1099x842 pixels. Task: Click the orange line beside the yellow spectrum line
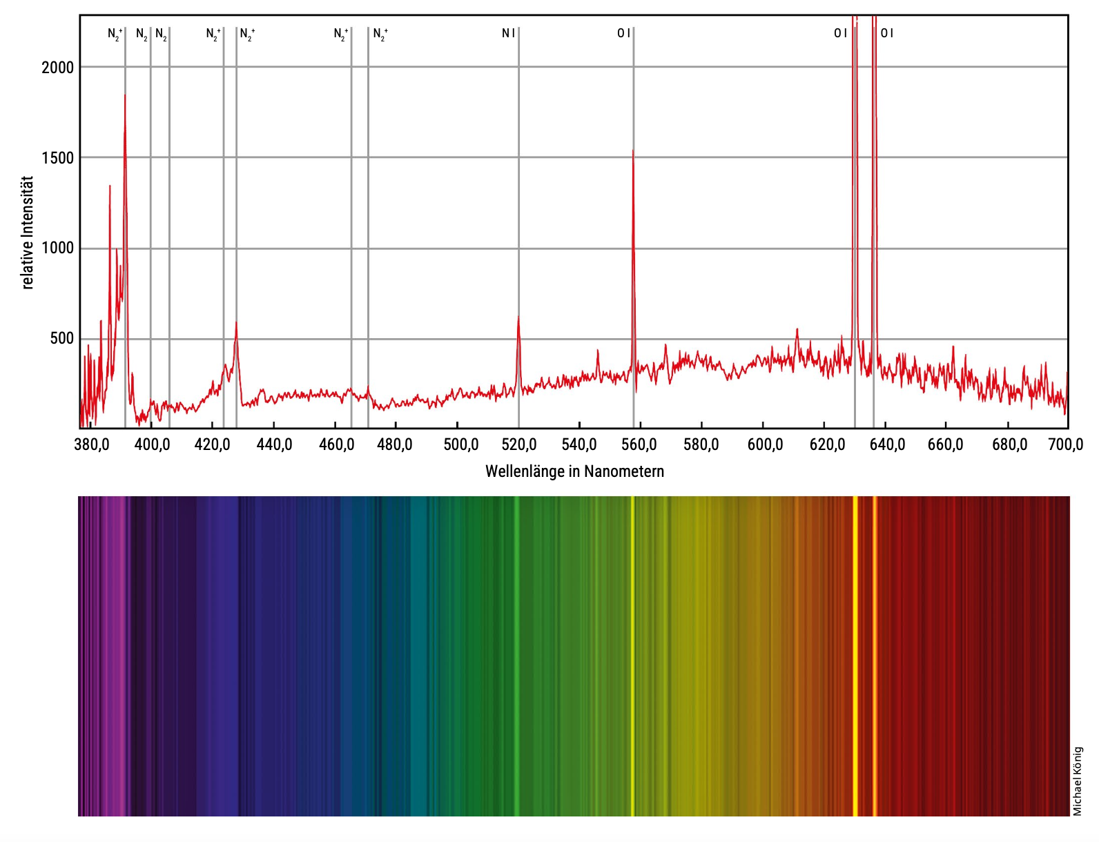(x=875, y=656)
